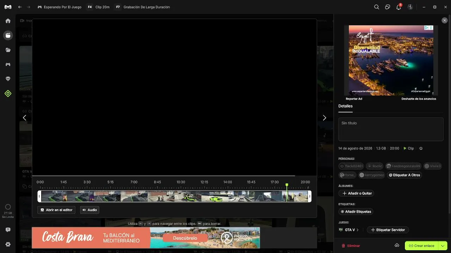Viewport: 451px width, 253px height.
Task: Open the messages chat bubbles icon
Action: pyautogui.click(x=388, y=7)
